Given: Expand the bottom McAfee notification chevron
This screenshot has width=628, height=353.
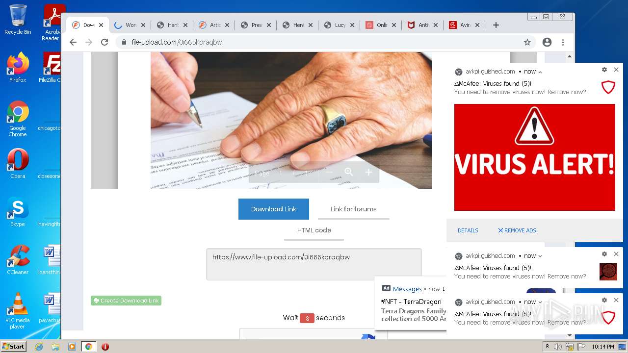Looking at the screenshot, I should [x=540, y=302].
